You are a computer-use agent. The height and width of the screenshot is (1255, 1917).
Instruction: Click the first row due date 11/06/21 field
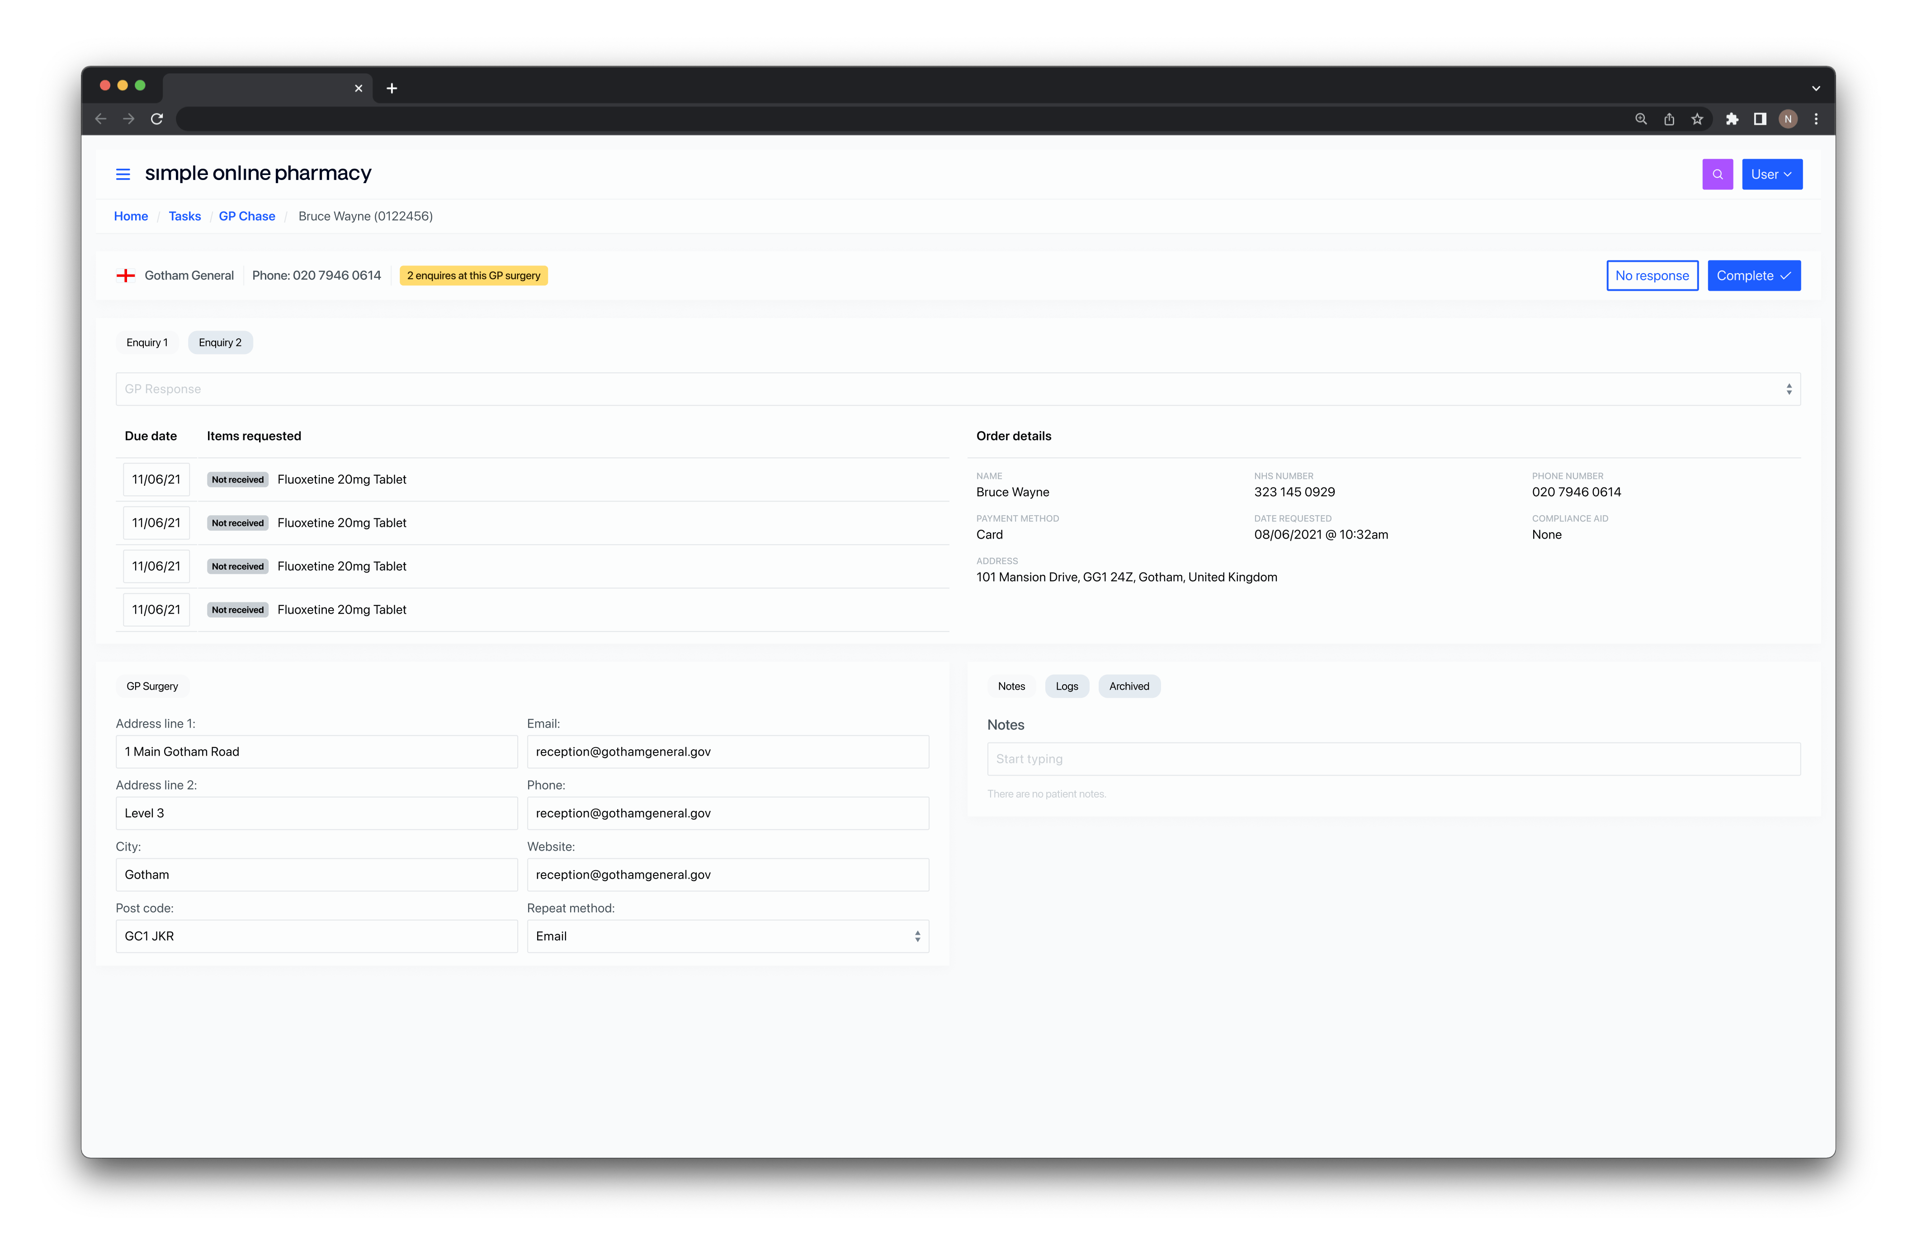tap(156, 479)
